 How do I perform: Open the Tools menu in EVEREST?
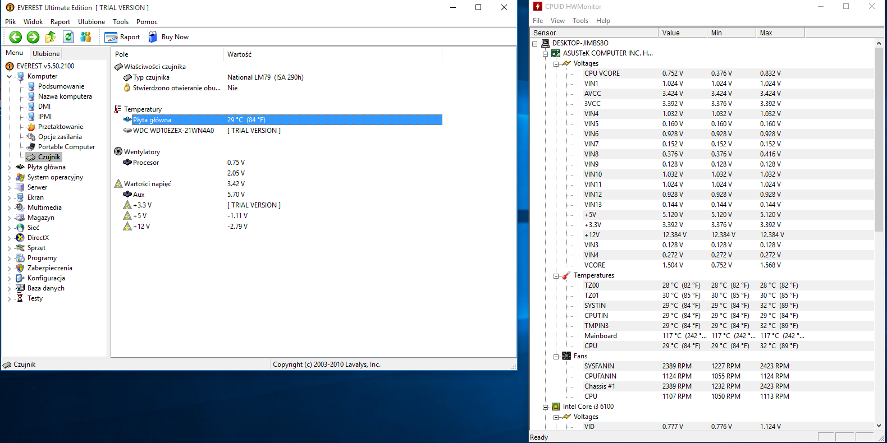tap(121, 22)
